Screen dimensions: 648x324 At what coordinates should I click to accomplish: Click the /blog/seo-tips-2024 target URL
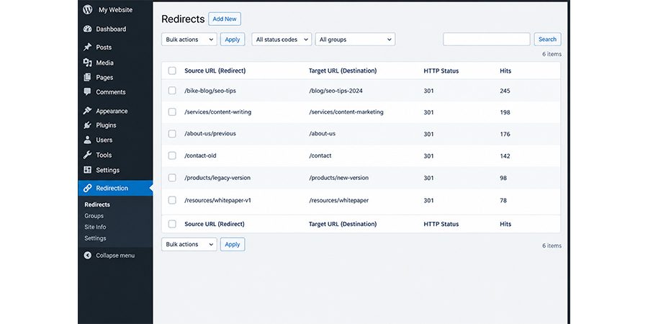click(336, 91)
